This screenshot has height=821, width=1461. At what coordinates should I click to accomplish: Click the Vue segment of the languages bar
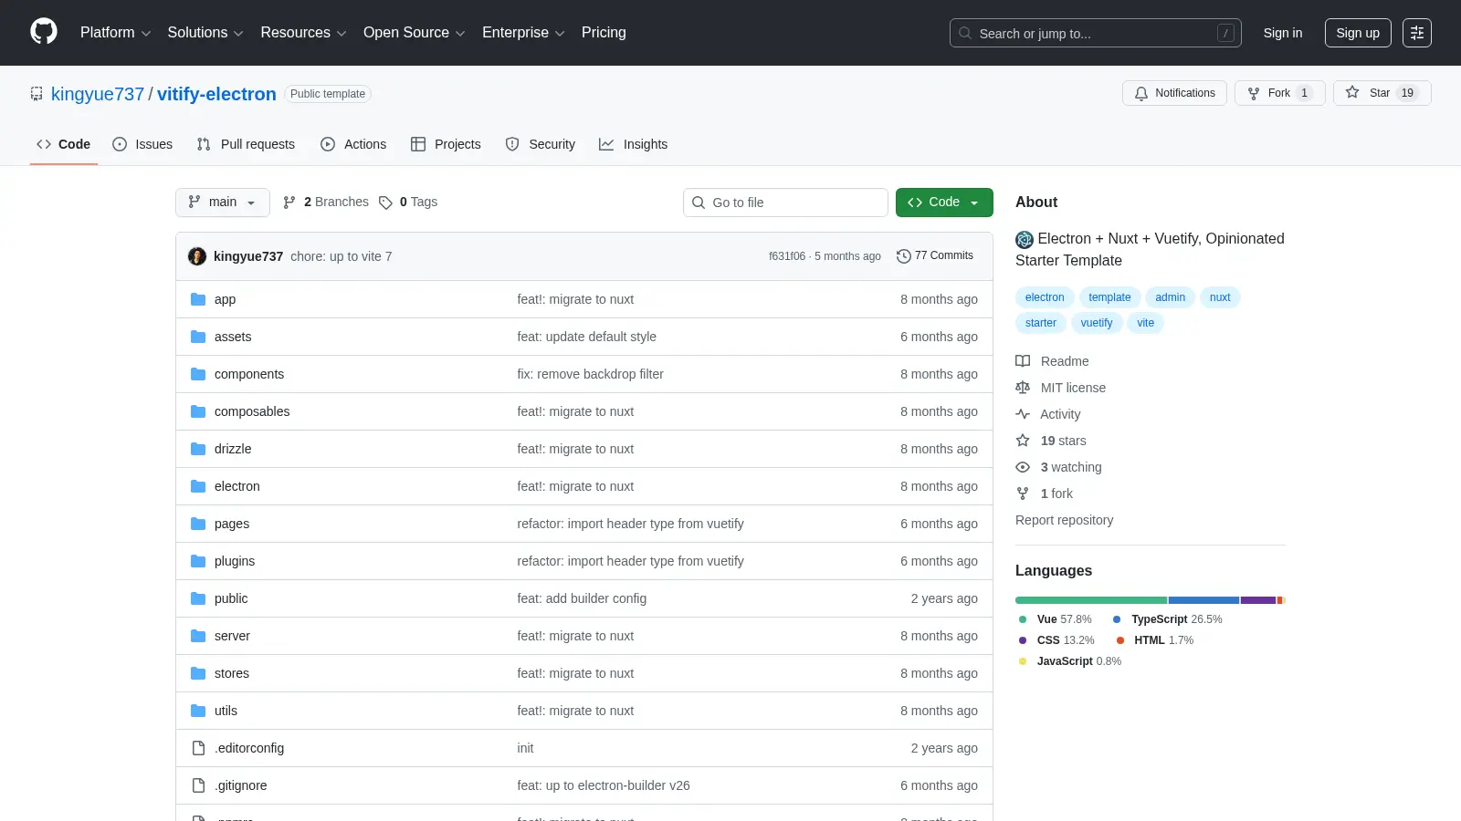pos(1091,600)
